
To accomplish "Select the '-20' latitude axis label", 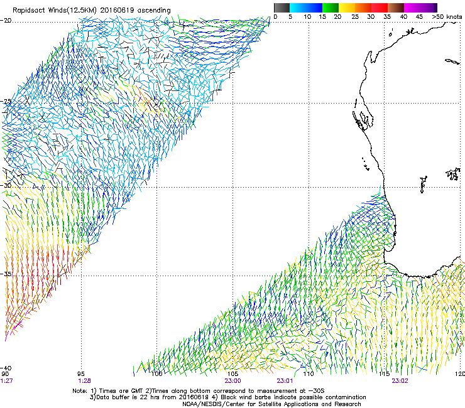I will pyautogui.click(x=6, y=21).
